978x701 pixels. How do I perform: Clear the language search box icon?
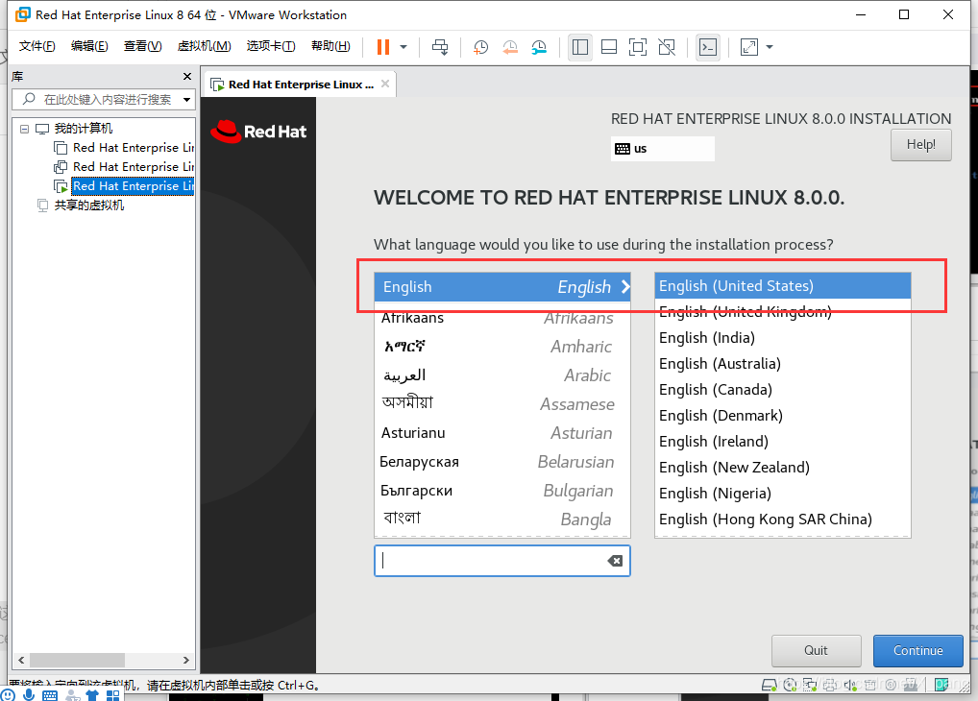point(615,561)
